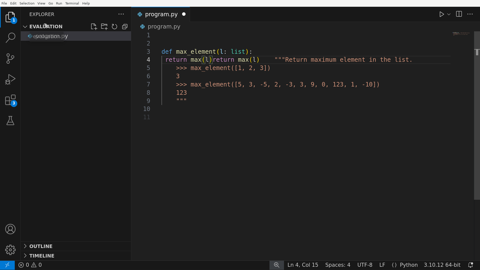Screen dimensions: 480x270
Task: Open Run and Debug view
Action: [x=10, y=79]
